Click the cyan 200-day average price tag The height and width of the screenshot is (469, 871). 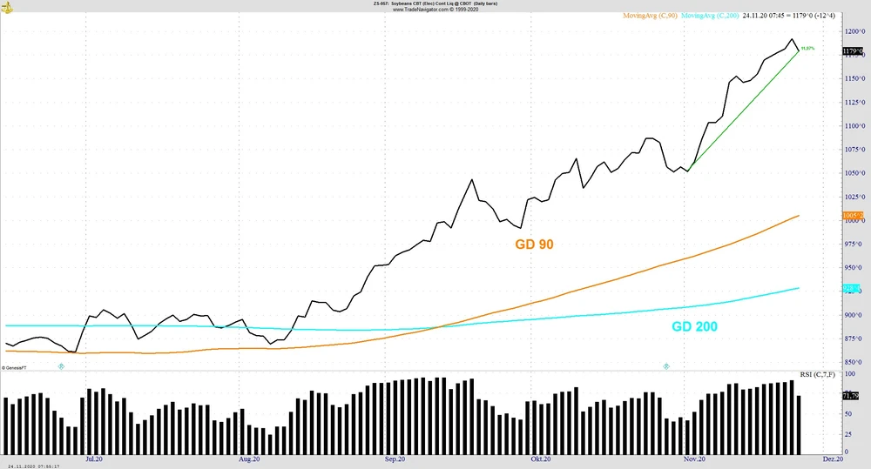pos(852,288)
